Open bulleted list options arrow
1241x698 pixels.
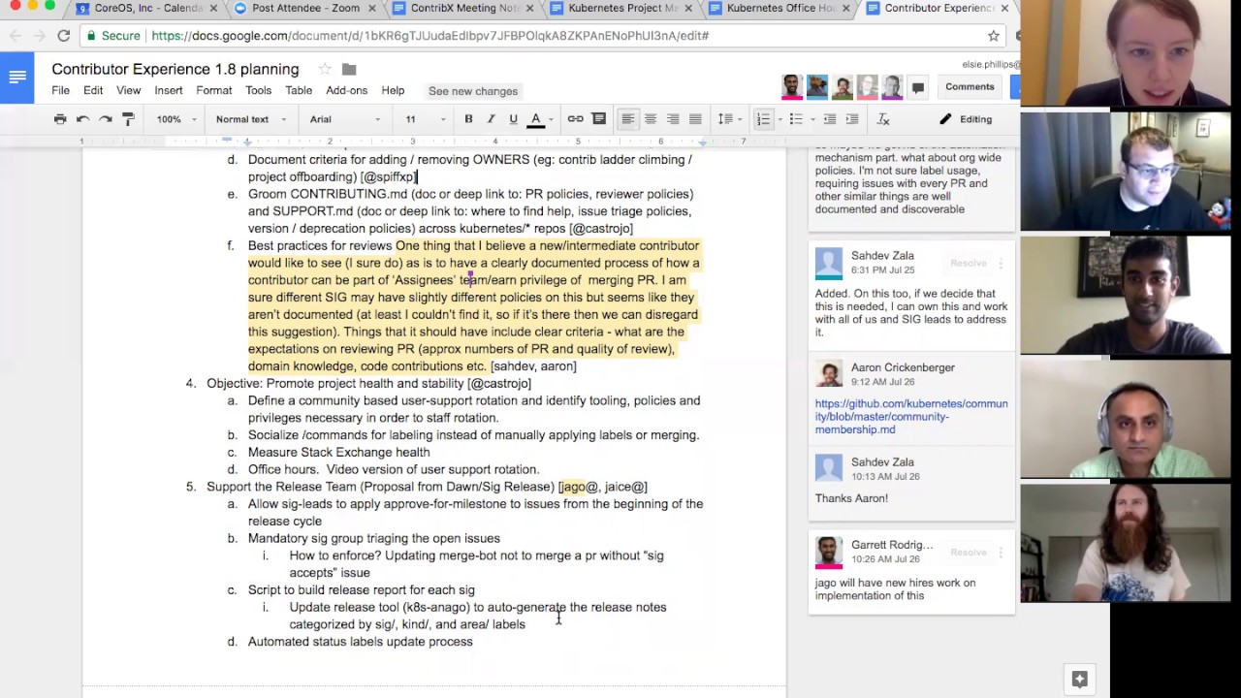811,119
